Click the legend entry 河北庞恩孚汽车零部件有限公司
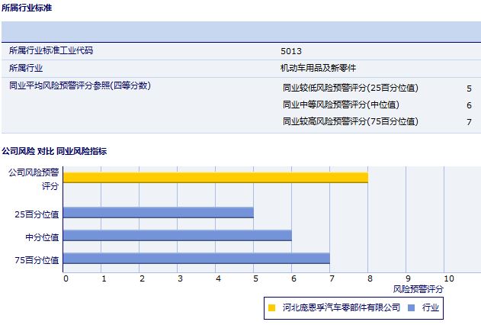This screenshot has width=481, height=325. pyautogui.click(x=342, y=307)
